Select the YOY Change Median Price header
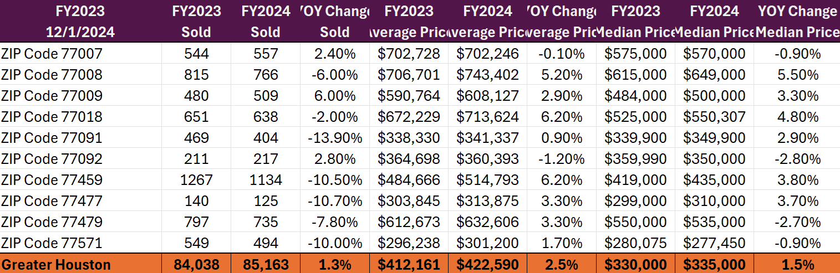The image size is (840, 273). (x=797, y=21)
